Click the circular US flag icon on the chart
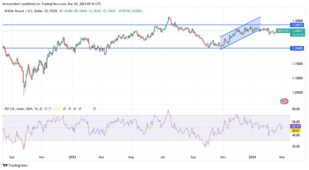 tap(284, 101)
